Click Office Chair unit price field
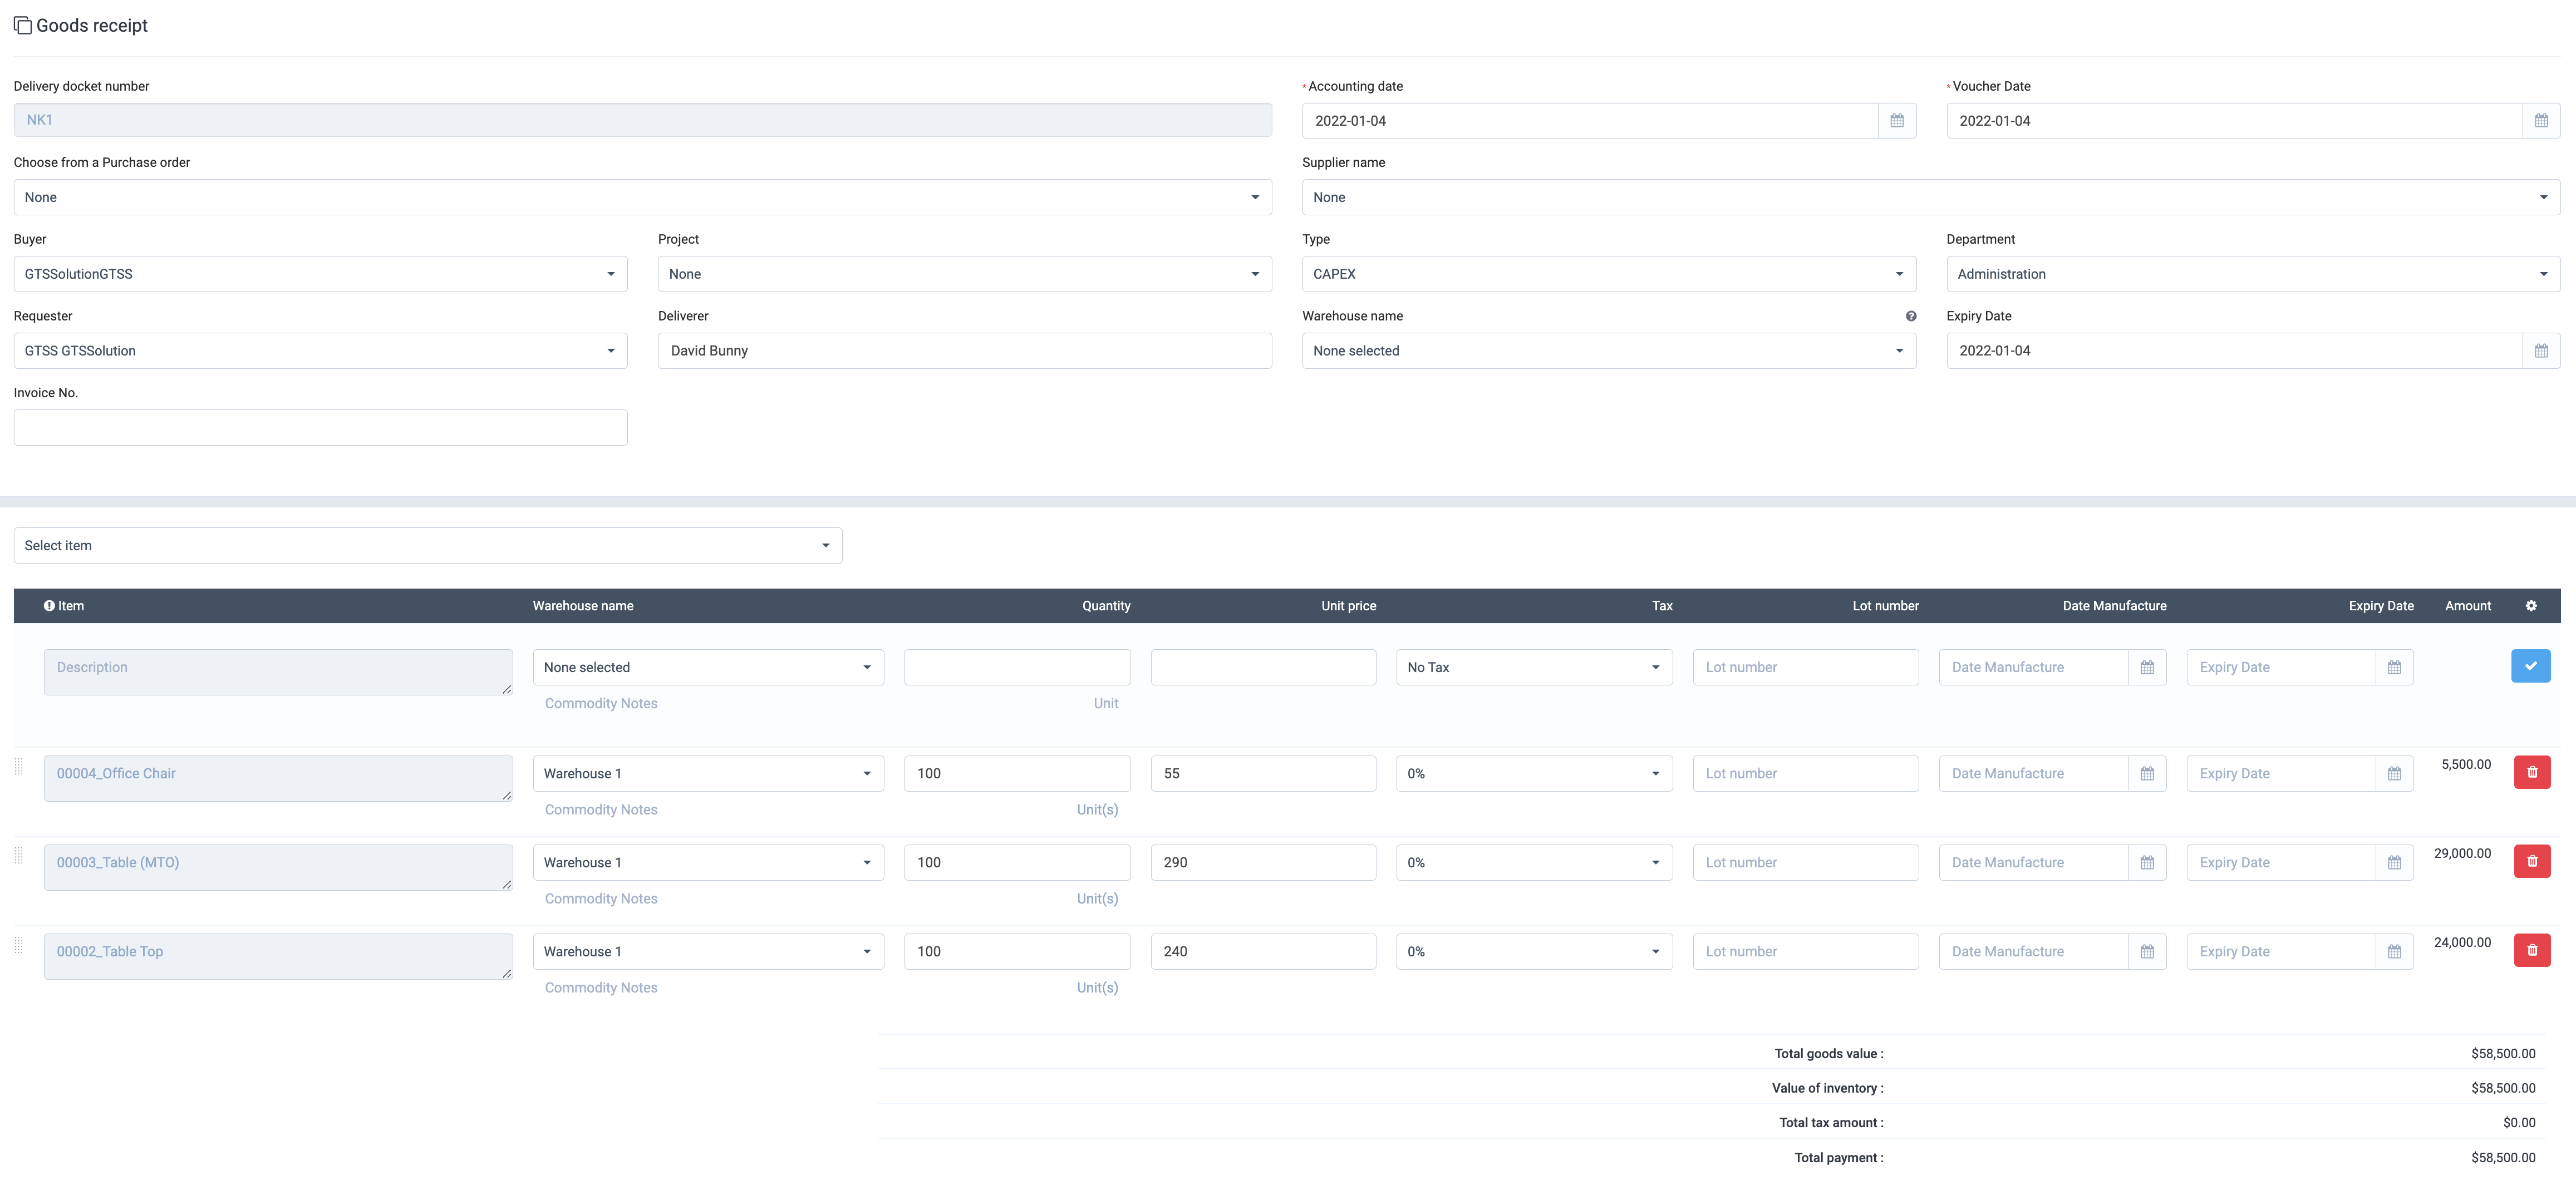Screen dimensions: 2576x1195 1262,773
